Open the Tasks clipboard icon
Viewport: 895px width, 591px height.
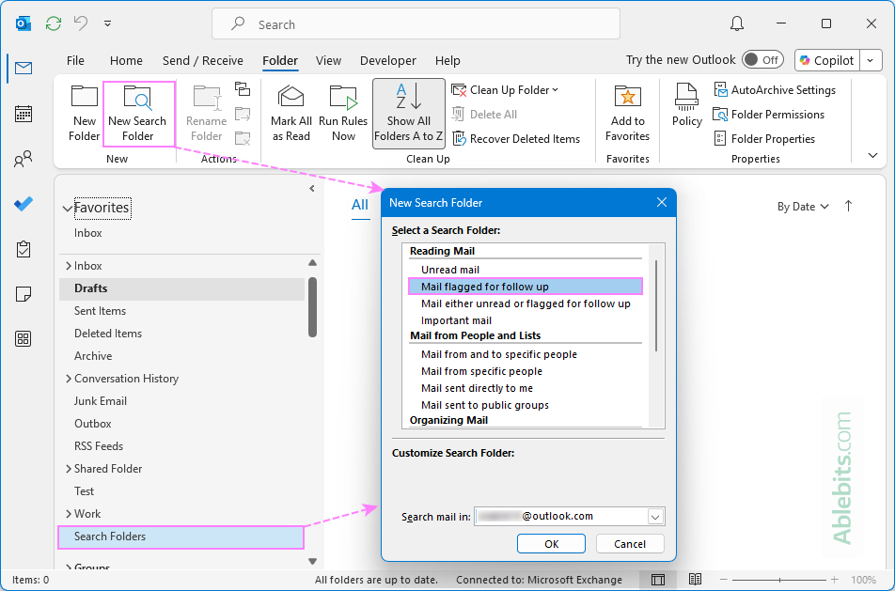click(x=24, y=249)
